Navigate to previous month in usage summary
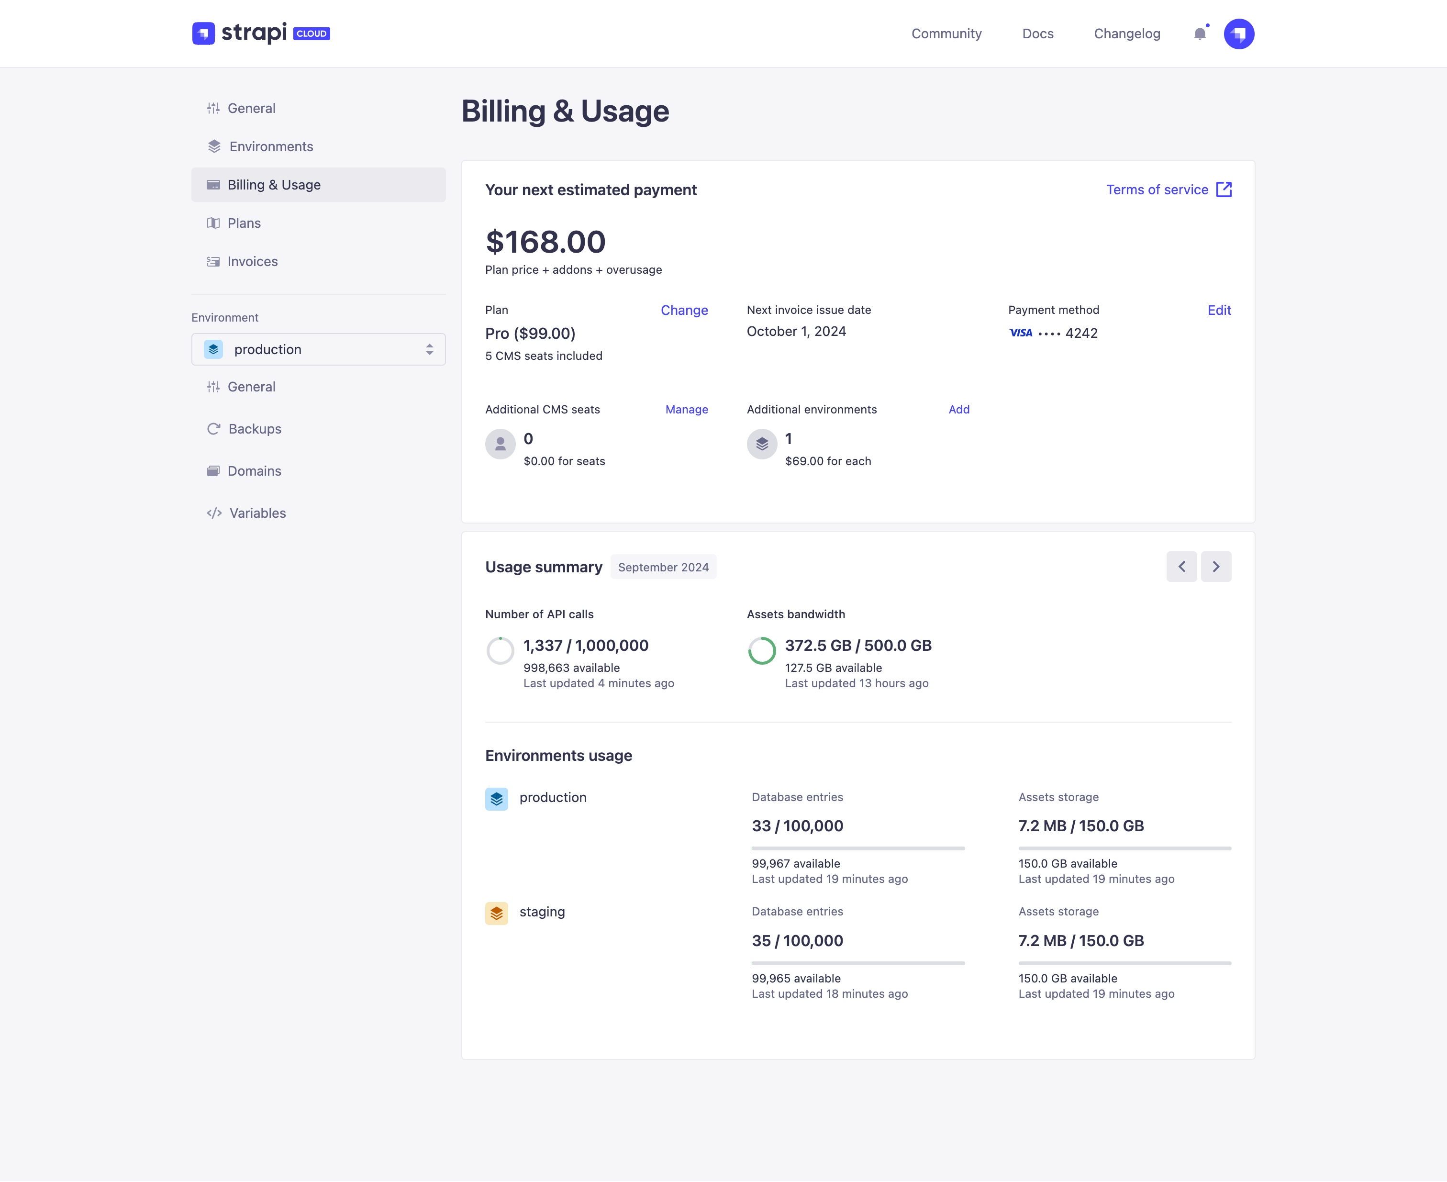 click(x=1181, y=566)
